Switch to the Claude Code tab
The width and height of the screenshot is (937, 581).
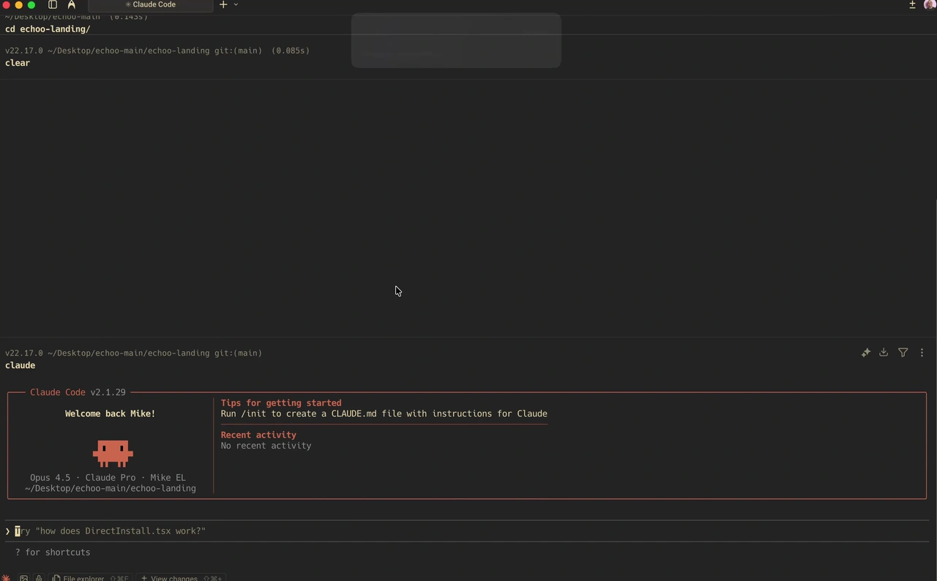pyautogui.click(x=150, y=4)
